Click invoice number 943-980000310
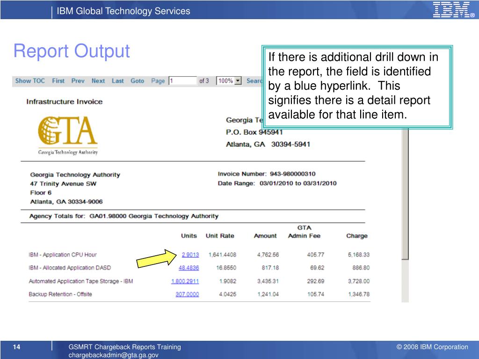 coord(293,174)
